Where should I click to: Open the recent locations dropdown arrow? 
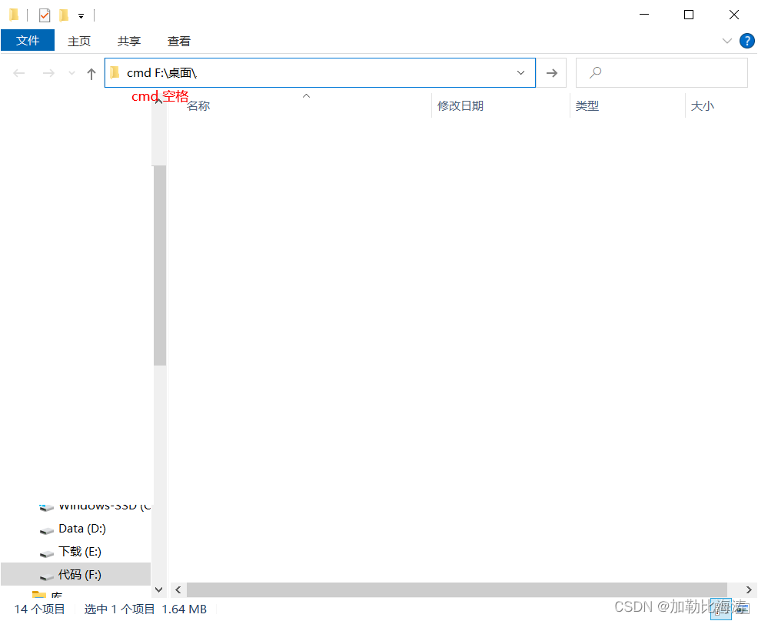point(72,73)
